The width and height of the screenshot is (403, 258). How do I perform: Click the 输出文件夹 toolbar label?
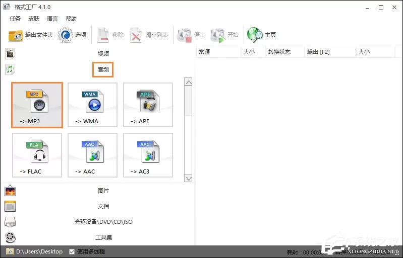39,35
